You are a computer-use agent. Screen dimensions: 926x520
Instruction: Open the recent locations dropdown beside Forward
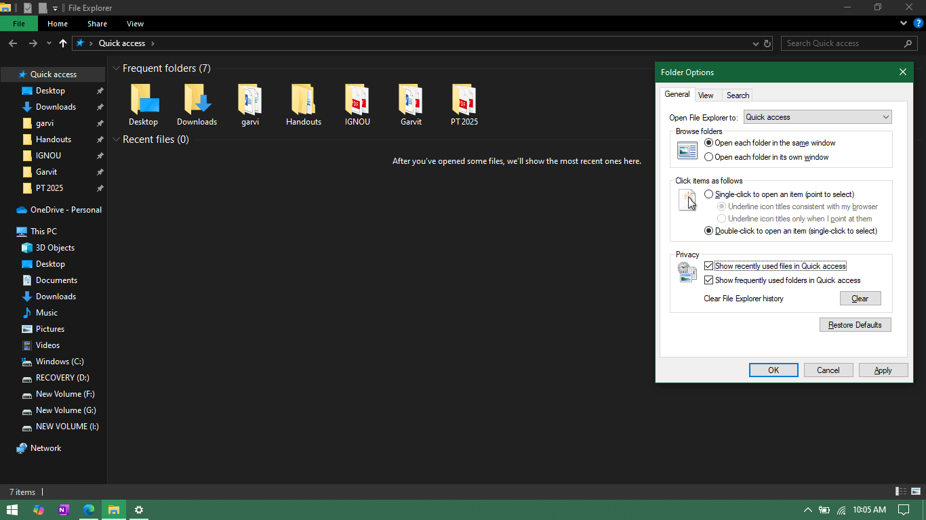tap(49, 43)
